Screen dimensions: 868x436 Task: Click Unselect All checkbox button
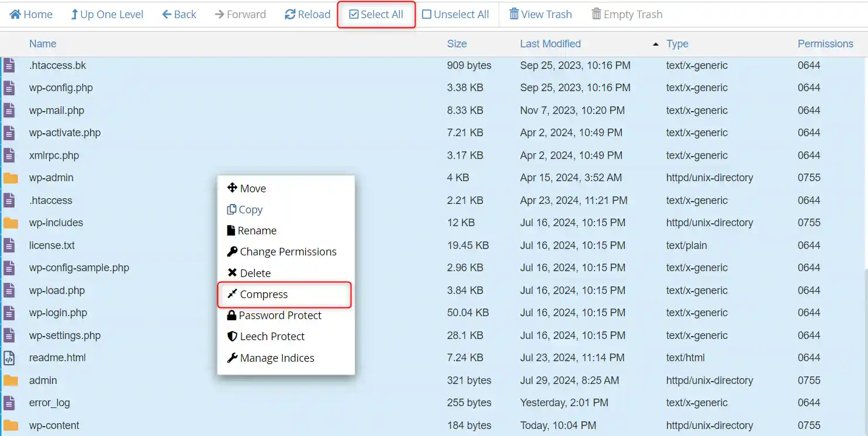coord(456,15)
